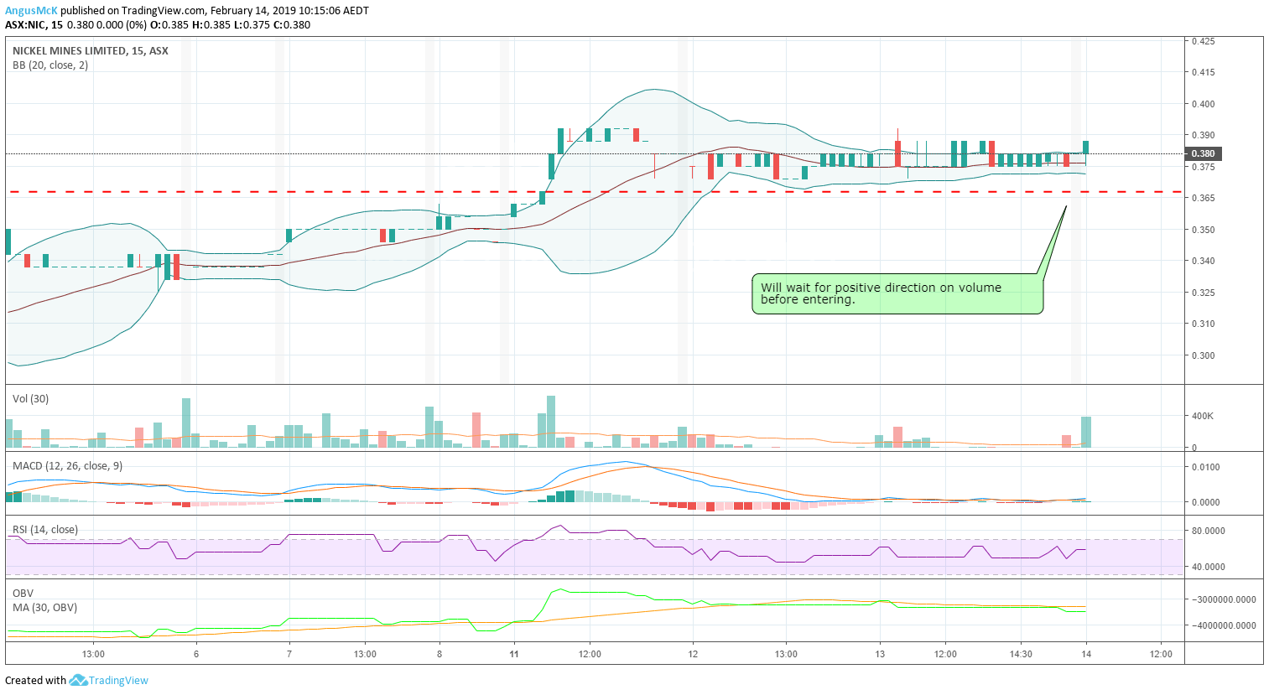The height and width of the screenshot is (695, 1269).
Task: Click the date 12 on time axis
Action: [x=693, y=654]
